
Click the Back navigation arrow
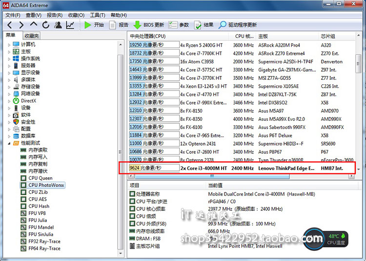pos(10,25)
